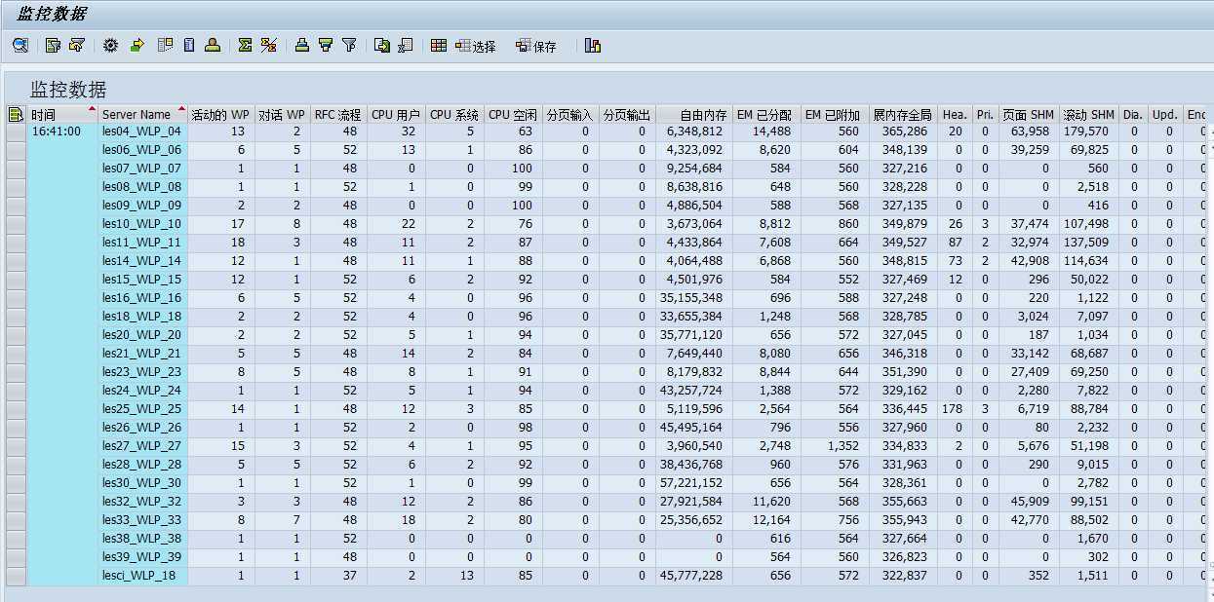Select the 滚动 SHM column header

click(x=1088, y=114)
